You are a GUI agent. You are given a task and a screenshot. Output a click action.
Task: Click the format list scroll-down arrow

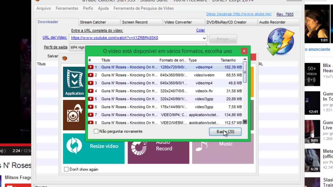(245, 122)
